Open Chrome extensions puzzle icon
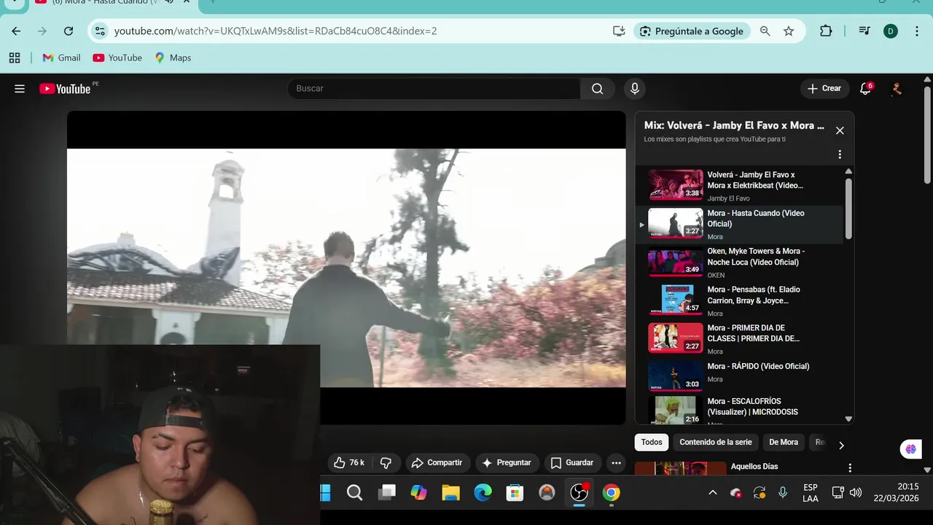 826,31
